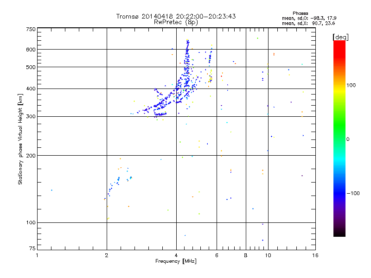Click the 'RwPretec (8p)' subtitle
Image resolution: width=371 pixels, height=278 pixels.
176,22
